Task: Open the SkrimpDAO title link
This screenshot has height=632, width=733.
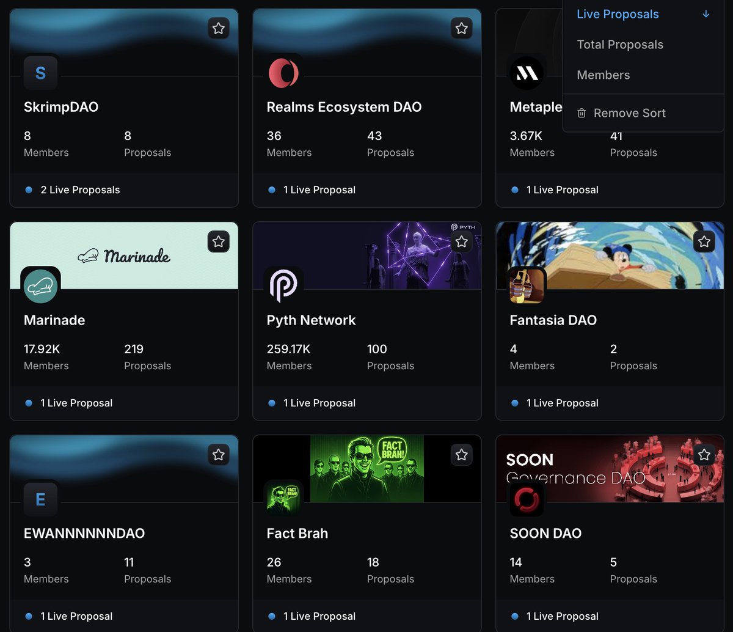Action: point(61,107)
